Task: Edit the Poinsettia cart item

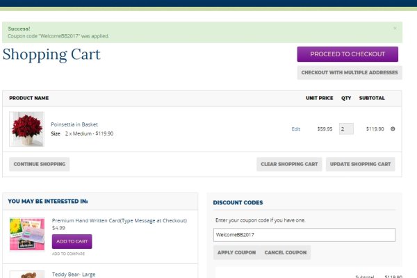Action: point(295,129)
